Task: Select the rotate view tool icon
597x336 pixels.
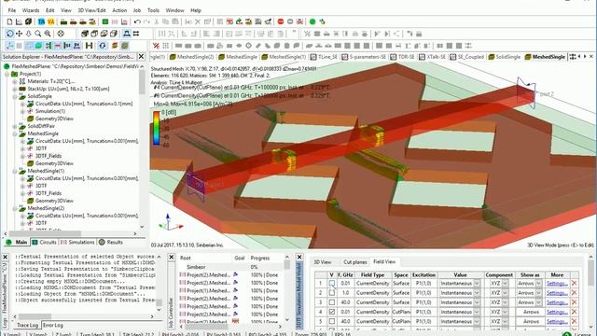Action: 10,34
